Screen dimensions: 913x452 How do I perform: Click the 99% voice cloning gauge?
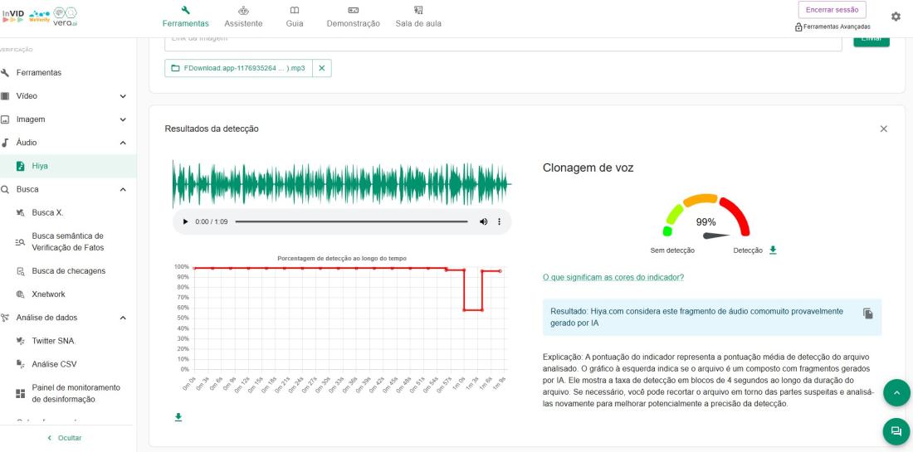(705, 217)
